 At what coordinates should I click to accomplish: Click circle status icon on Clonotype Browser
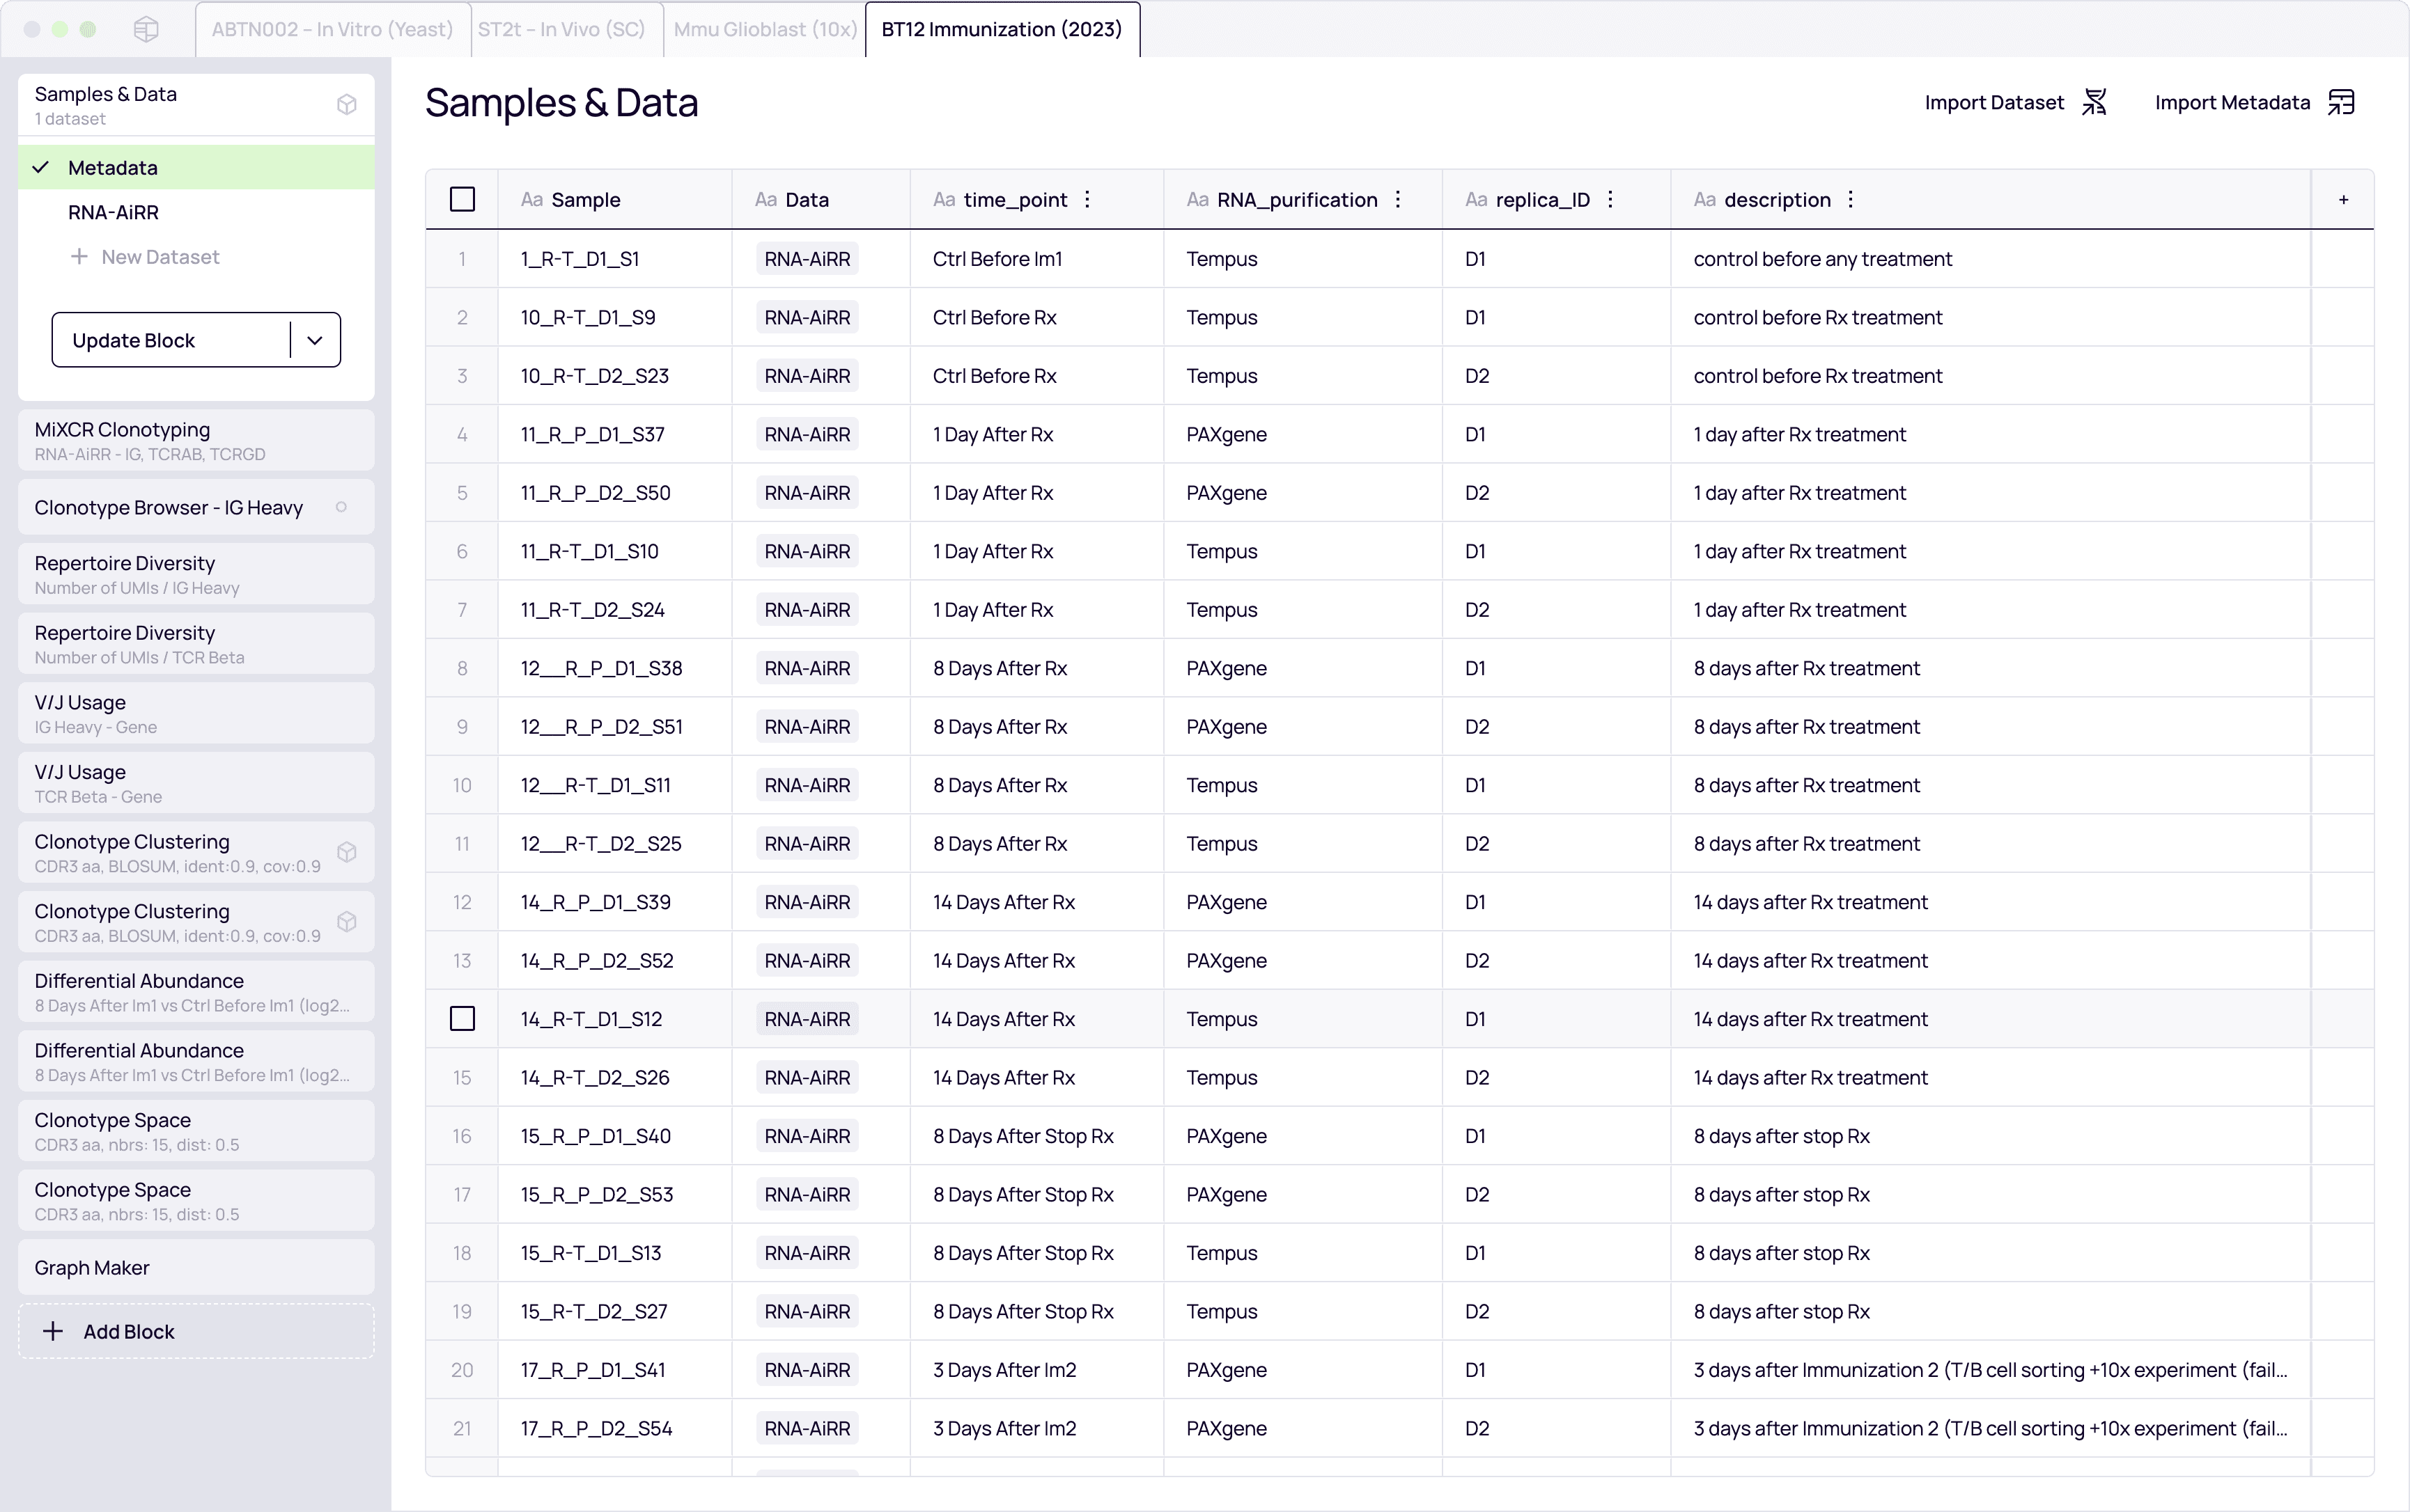pos(341,507)
